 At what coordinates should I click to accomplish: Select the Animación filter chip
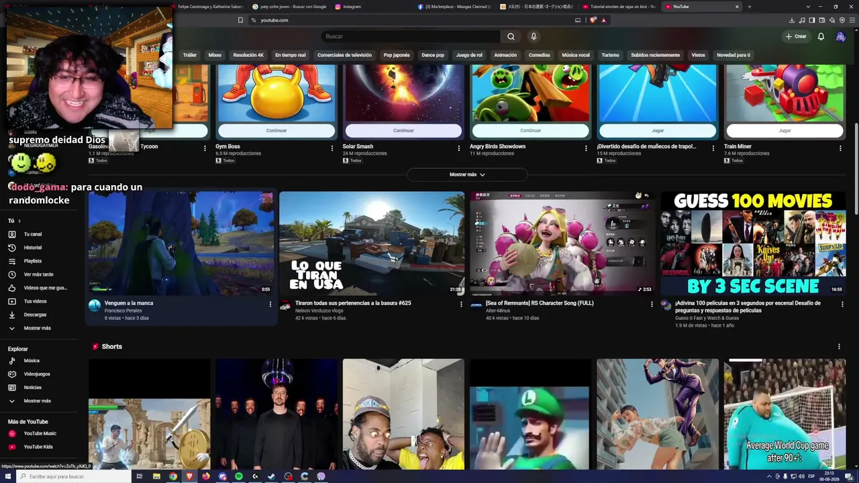(x=505, y=55)
